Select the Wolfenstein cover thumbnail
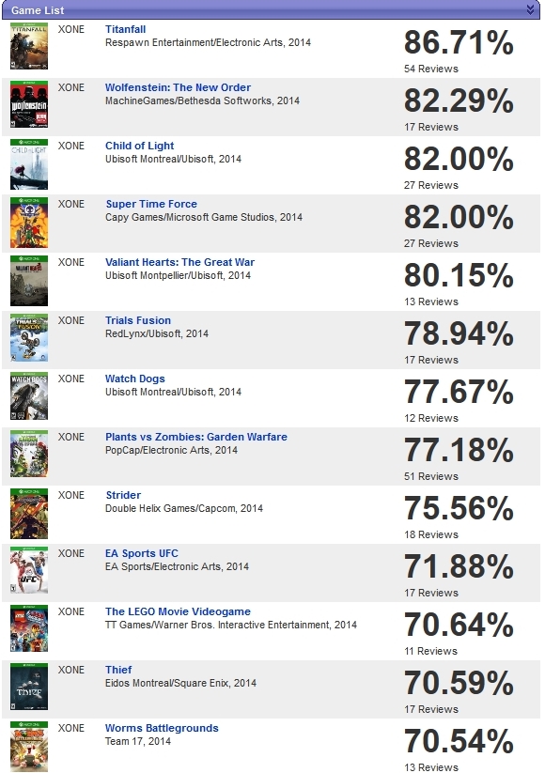Image resolution: width=545 pixels, height=773 pixels. pyautogui.click(x=29, y=104)
